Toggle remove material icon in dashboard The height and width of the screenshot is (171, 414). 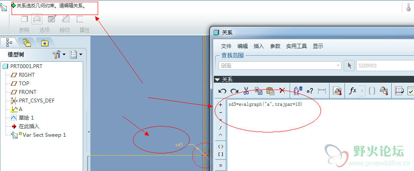[66, 19]
